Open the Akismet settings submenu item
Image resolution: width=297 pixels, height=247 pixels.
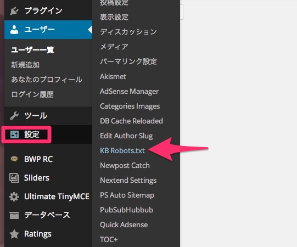[113, 76]
